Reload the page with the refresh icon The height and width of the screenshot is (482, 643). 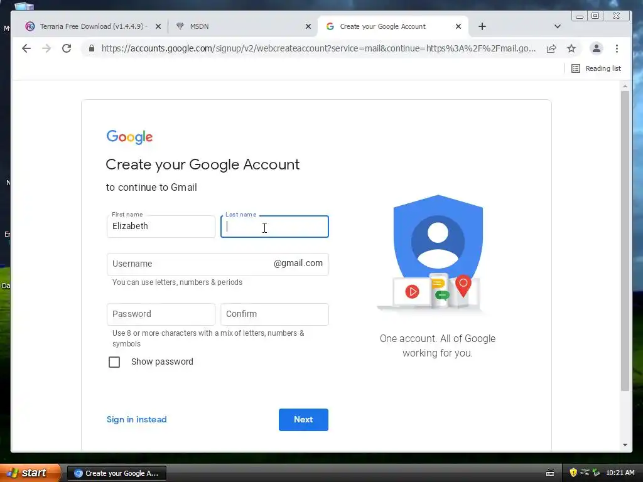(67, 48)
